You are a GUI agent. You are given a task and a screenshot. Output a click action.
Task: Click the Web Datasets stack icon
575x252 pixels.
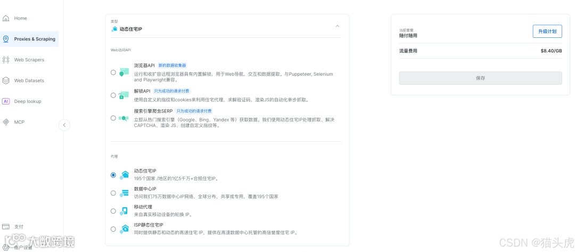6,80
